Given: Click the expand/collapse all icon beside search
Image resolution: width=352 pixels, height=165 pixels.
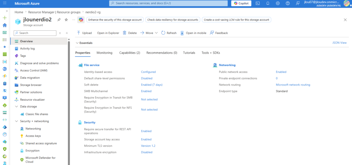Looking at the screenshot, I should [60, 33].
